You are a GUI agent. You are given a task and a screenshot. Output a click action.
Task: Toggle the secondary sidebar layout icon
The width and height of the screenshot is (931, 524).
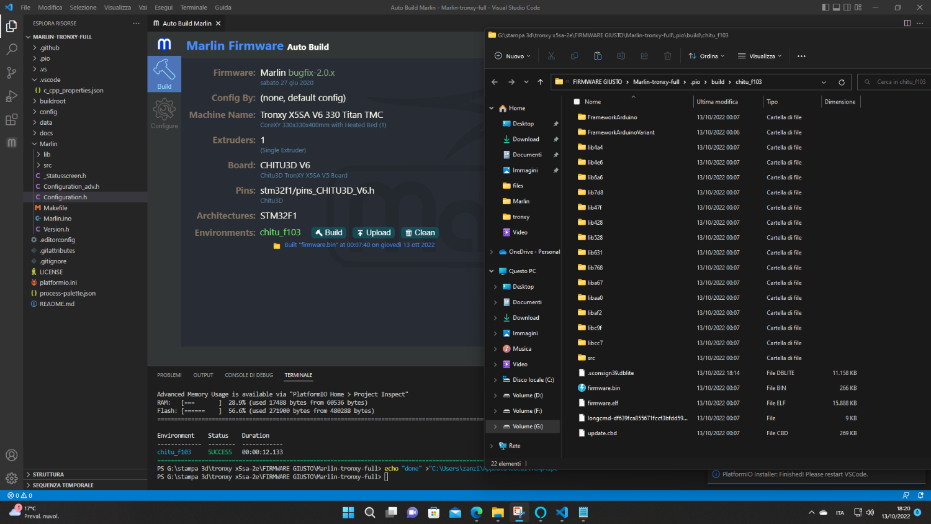pos(847,7)
